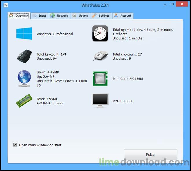This screenshot has height=171, width=191.
Task: Click 'Intel HD 3000' text
Action: point(123,101)
